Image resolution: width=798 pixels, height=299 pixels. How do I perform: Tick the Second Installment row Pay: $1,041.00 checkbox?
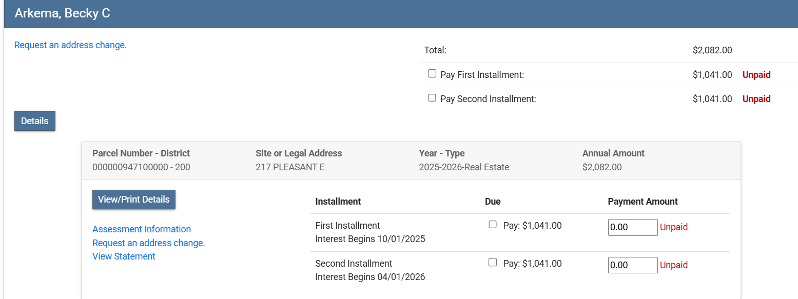coord(493,263)
